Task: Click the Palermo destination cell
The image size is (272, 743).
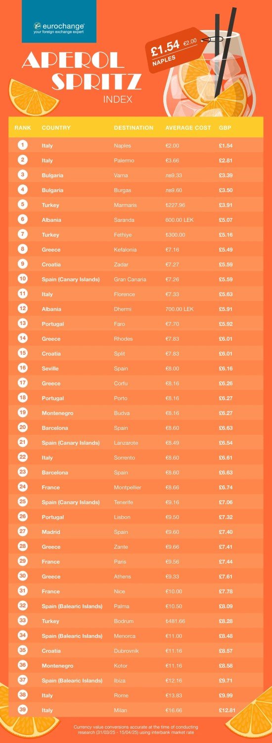Action: [x=124, y=160]
